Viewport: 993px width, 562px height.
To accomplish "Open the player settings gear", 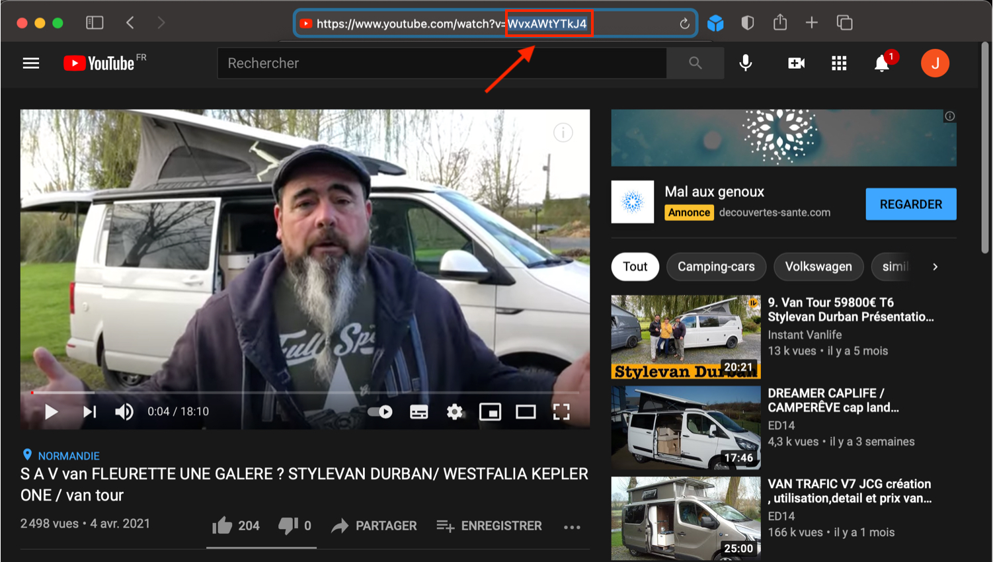I will tap(454, 412).
